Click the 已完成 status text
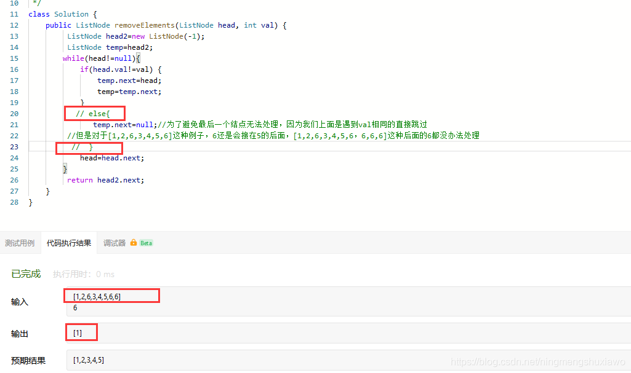 coord(26,274)
